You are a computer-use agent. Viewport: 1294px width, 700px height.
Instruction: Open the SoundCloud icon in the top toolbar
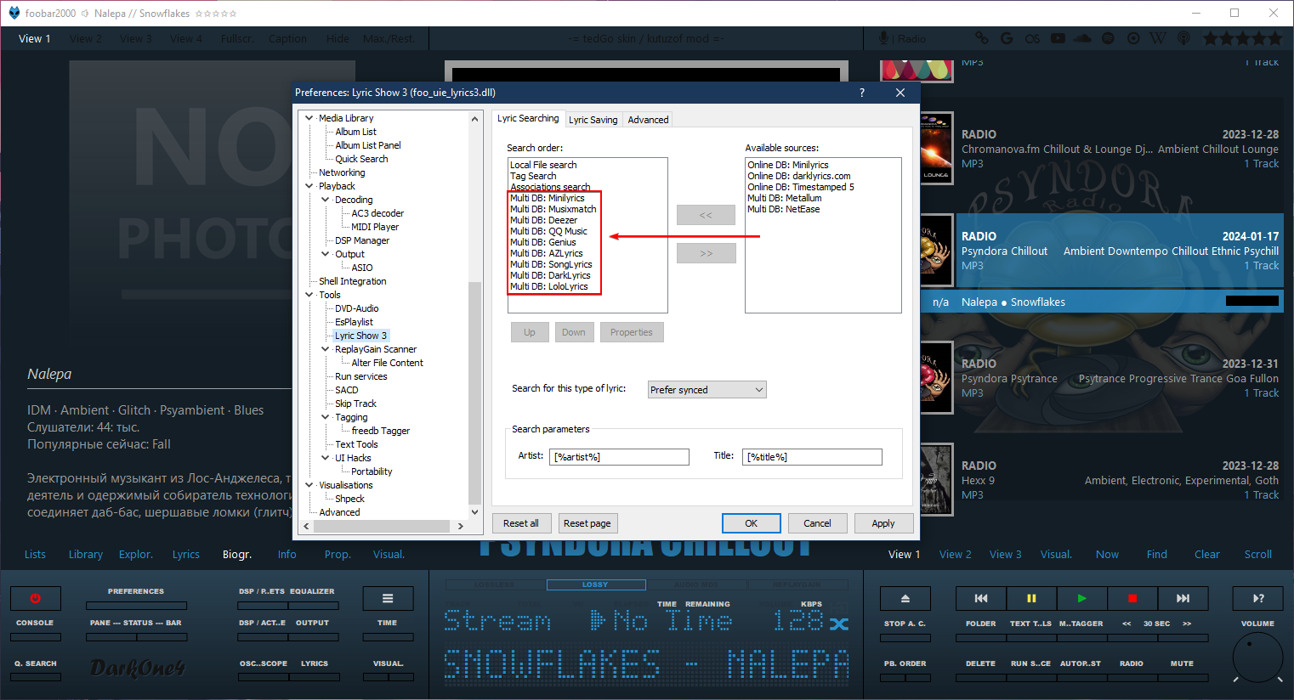(1082, 38)
